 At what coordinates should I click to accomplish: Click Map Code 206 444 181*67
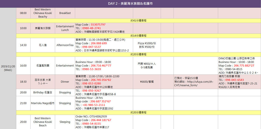[x=101, y=120]
